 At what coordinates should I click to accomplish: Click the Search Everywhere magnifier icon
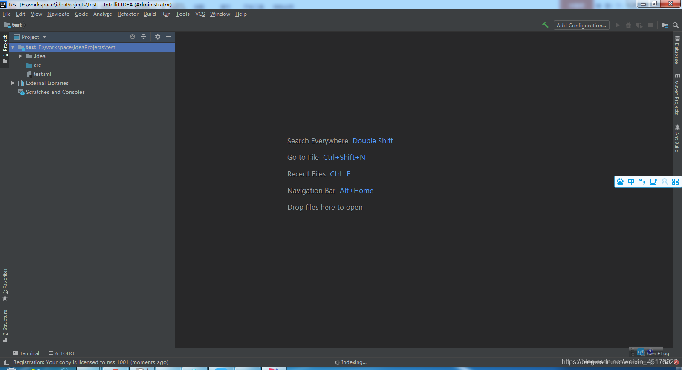pos(676,25)
